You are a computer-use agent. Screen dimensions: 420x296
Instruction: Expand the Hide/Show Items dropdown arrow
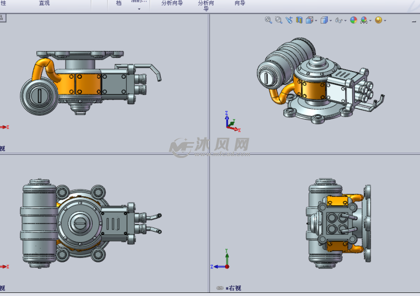click(345, 20)
